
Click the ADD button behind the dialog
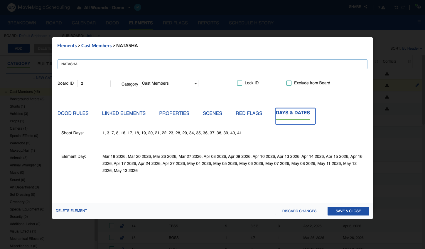pos(18,49)
